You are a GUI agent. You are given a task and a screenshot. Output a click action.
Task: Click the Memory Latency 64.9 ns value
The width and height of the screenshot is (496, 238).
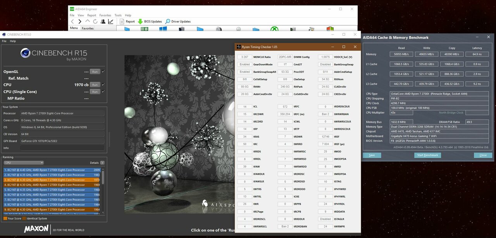(x=477, y=54)
